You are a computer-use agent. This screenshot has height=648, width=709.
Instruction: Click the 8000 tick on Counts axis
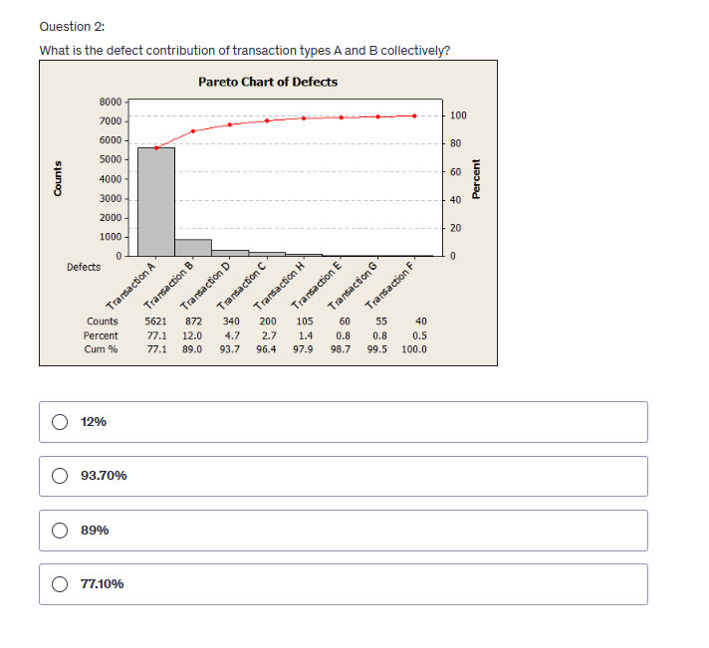point(110,102)
